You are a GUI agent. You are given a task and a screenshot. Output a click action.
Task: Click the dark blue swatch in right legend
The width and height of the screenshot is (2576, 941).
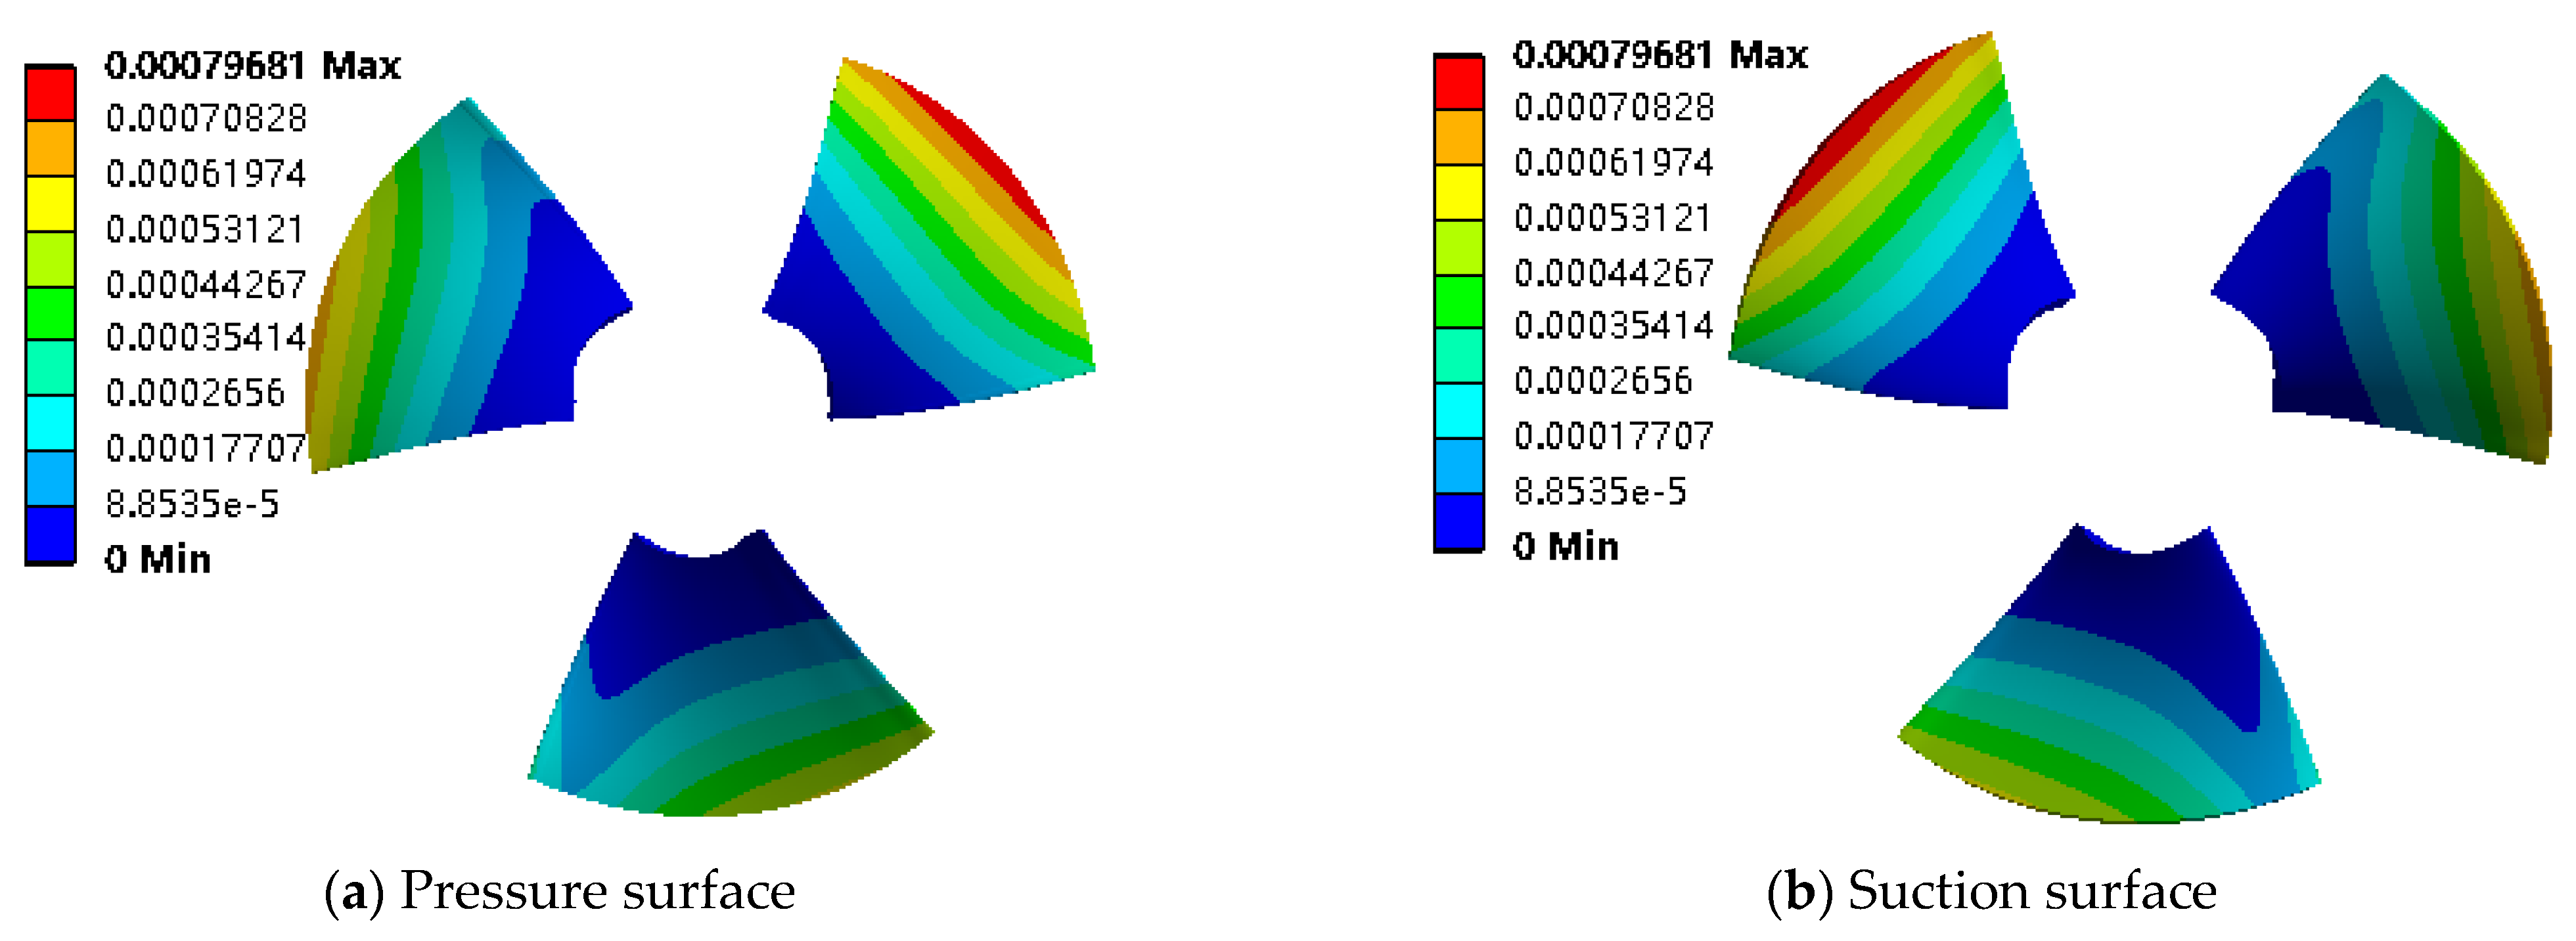[x=1459, y=521]
